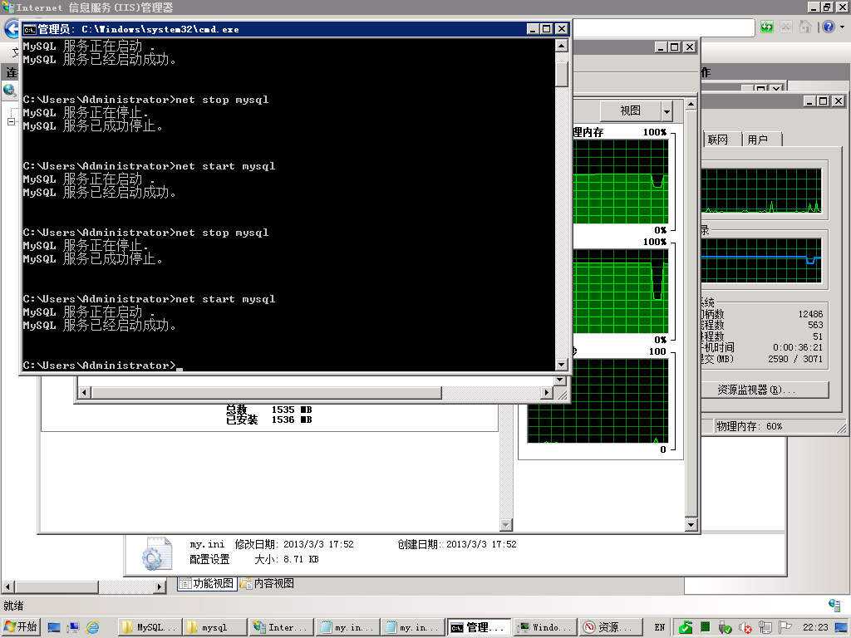851x638 pixels.
Task: Launch Internet Explorer from quick launch
Action: click(93, 628)
